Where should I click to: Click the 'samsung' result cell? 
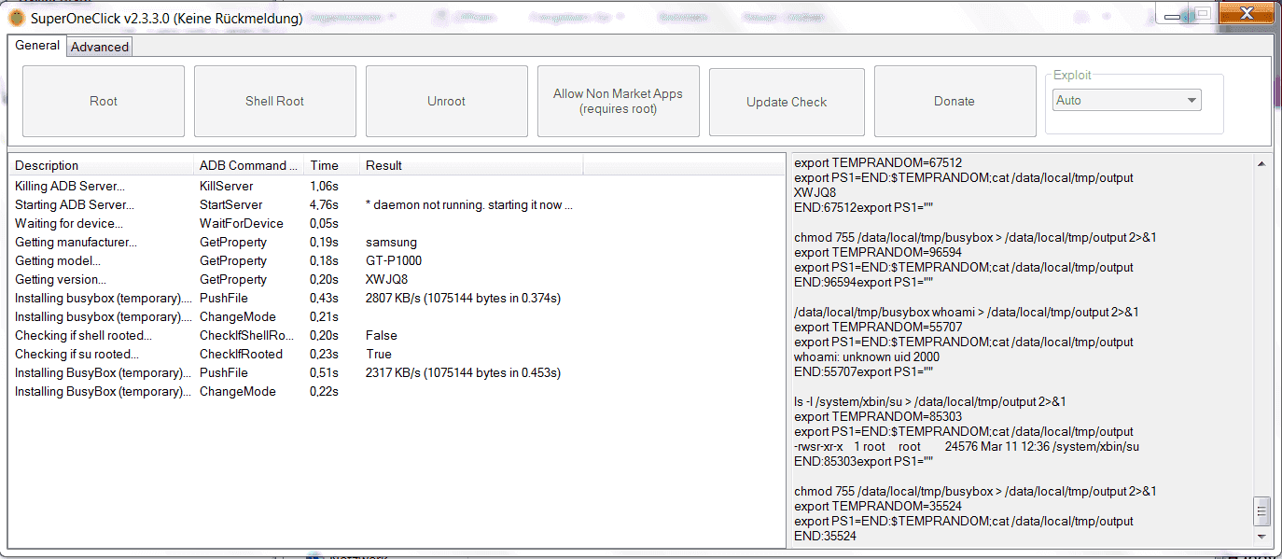391,242
